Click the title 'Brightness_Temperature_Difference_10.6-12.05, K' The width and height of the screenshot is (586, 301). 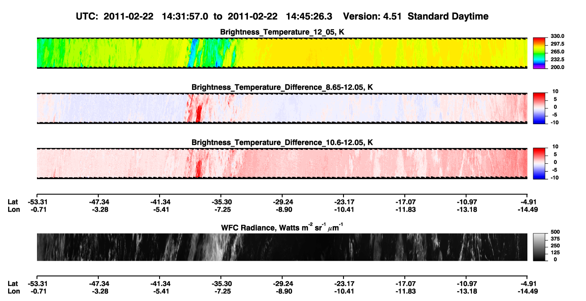(282, 143)
